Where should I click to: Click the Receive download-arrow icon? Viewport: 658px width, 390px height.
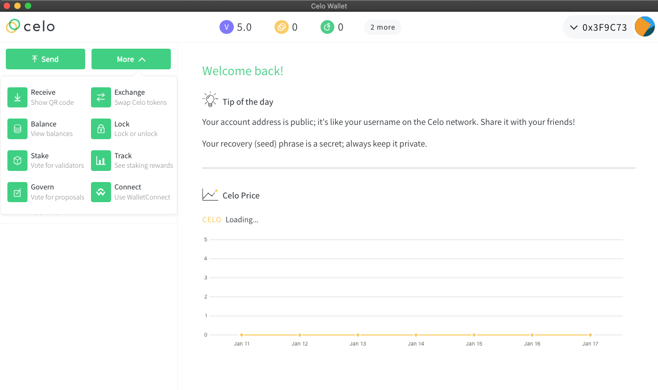click(17, 97)
